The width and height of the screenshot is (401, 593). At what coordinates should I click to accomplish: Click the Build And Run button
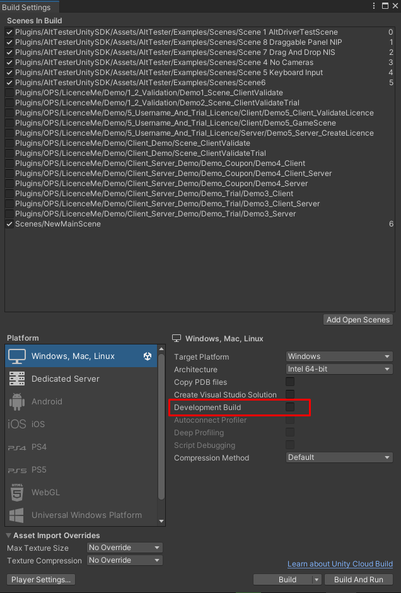tap(358, 579)
